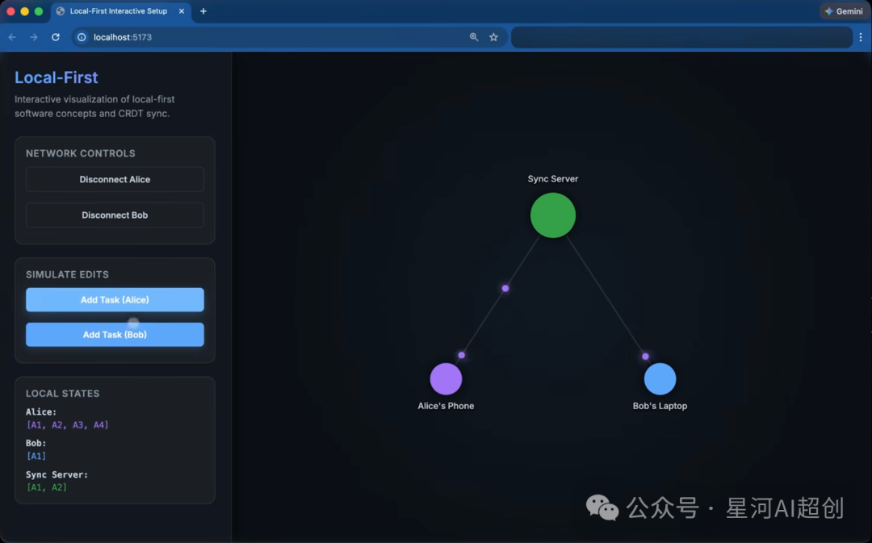Reload the localhost page

click(56, 37)
